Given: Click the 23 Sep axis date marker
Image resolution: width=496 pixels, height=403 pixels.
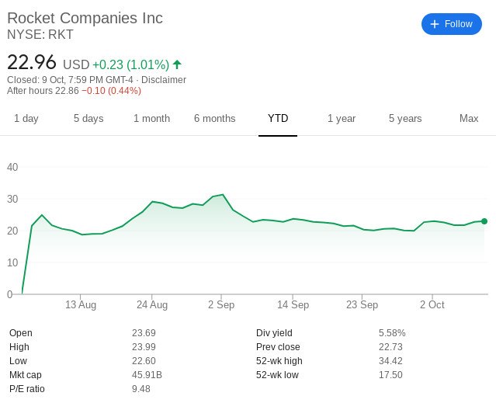Looking at the screenshot, I should (x=362, y=304).
